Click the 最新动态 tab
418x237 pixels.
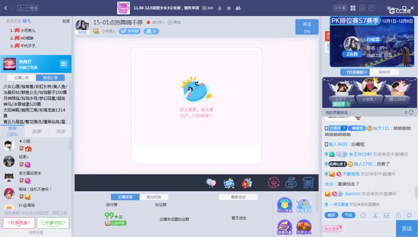pos(238,197)
